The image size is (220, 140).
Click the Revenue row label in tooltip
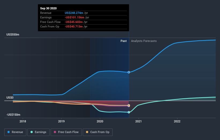(x=46, y=13)
